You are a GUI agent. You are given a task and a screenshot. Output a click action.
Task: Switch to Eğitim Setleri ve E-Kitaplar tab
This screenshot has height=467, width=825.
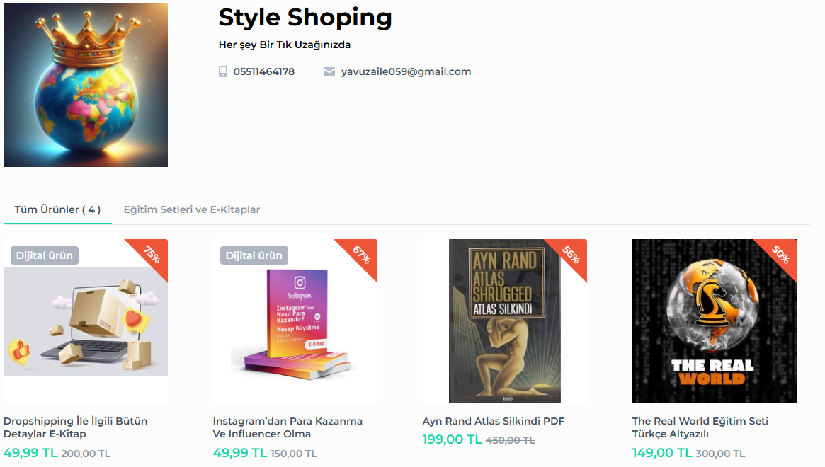pos(192,209)
